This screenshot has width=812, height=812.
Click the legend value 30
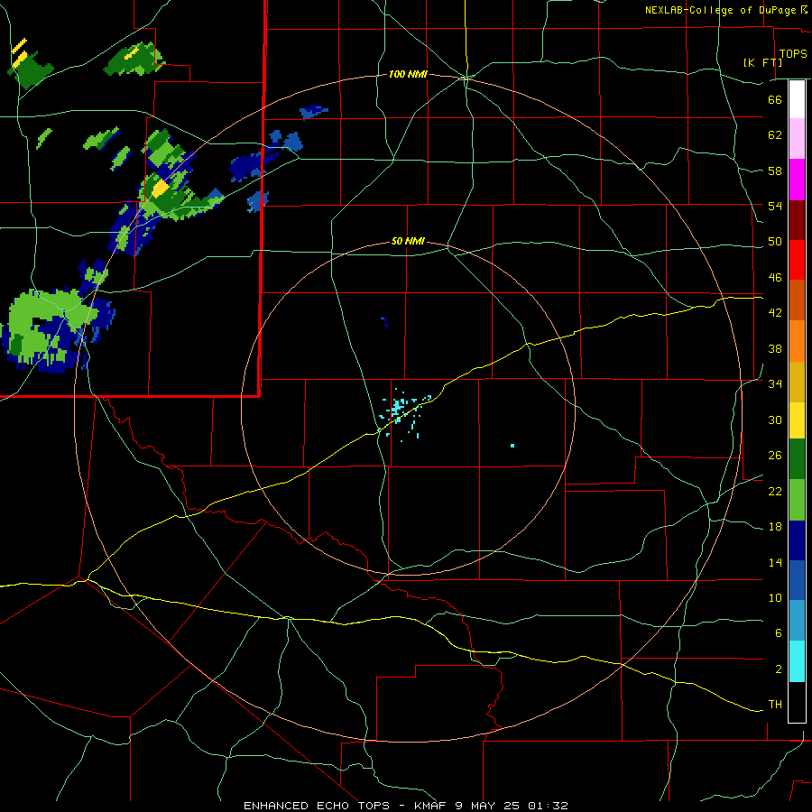tap(775, 420)
